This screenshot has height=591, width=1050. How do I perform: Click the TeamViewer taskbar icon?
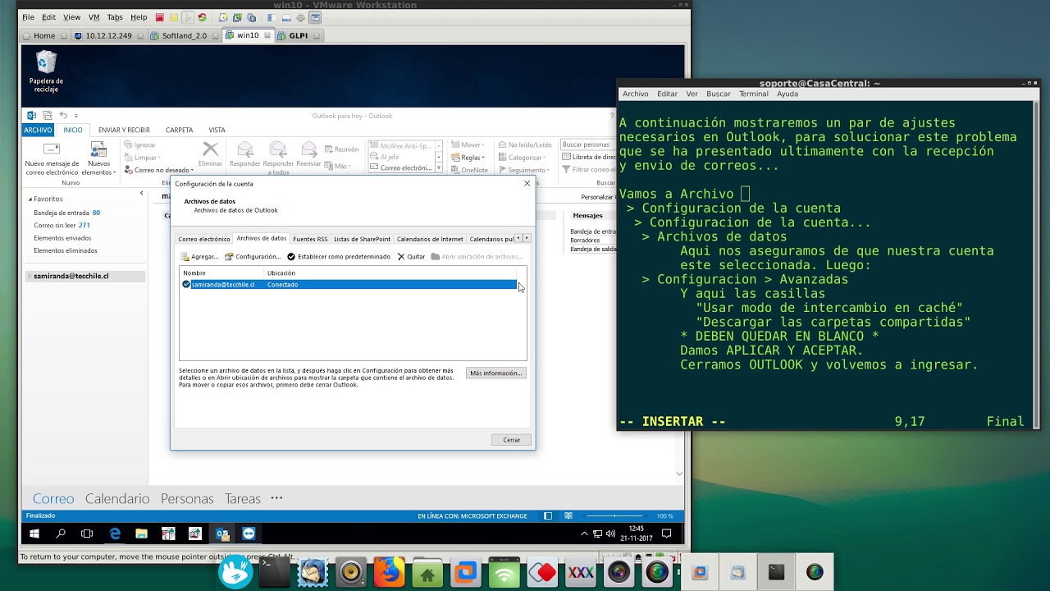(249, 534)
